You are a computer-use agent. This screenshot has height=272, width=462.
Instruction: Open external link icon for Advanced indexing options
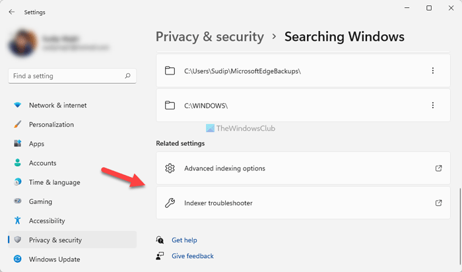439,168
